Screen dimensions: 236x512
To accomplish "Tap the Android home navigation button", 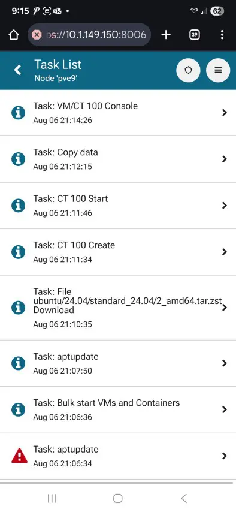I will [118, 498].
